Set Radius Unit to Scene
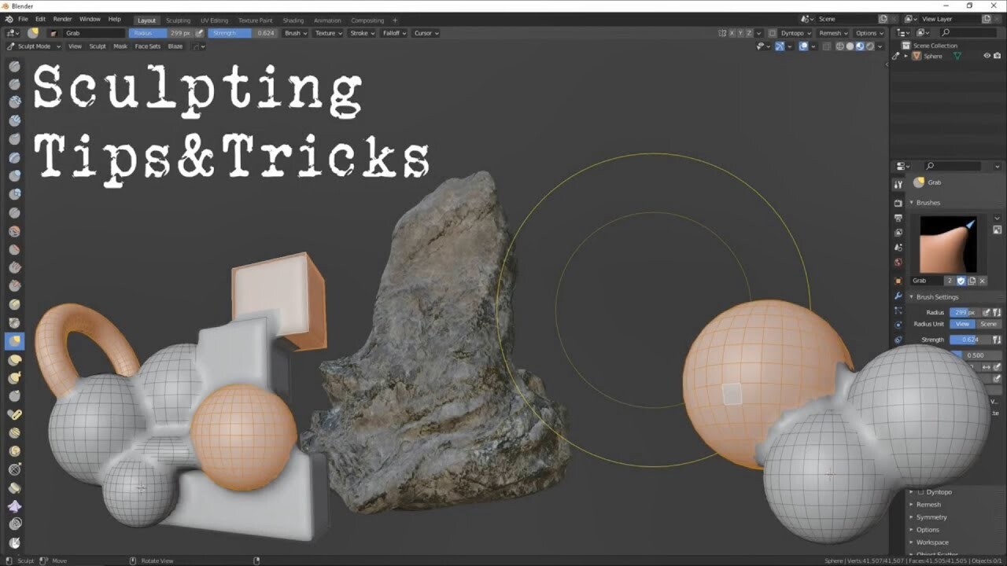This screenshot has width=1007, height=566. (990, 324)
